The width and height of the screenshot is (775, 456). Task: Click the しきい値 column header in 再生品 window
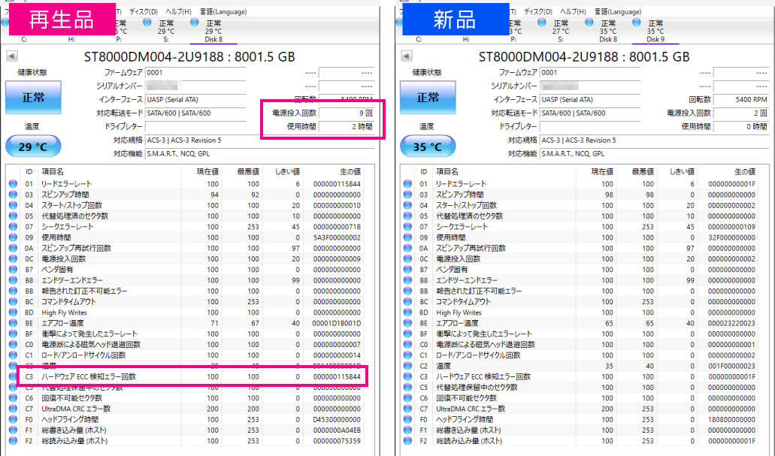(287, 171)
